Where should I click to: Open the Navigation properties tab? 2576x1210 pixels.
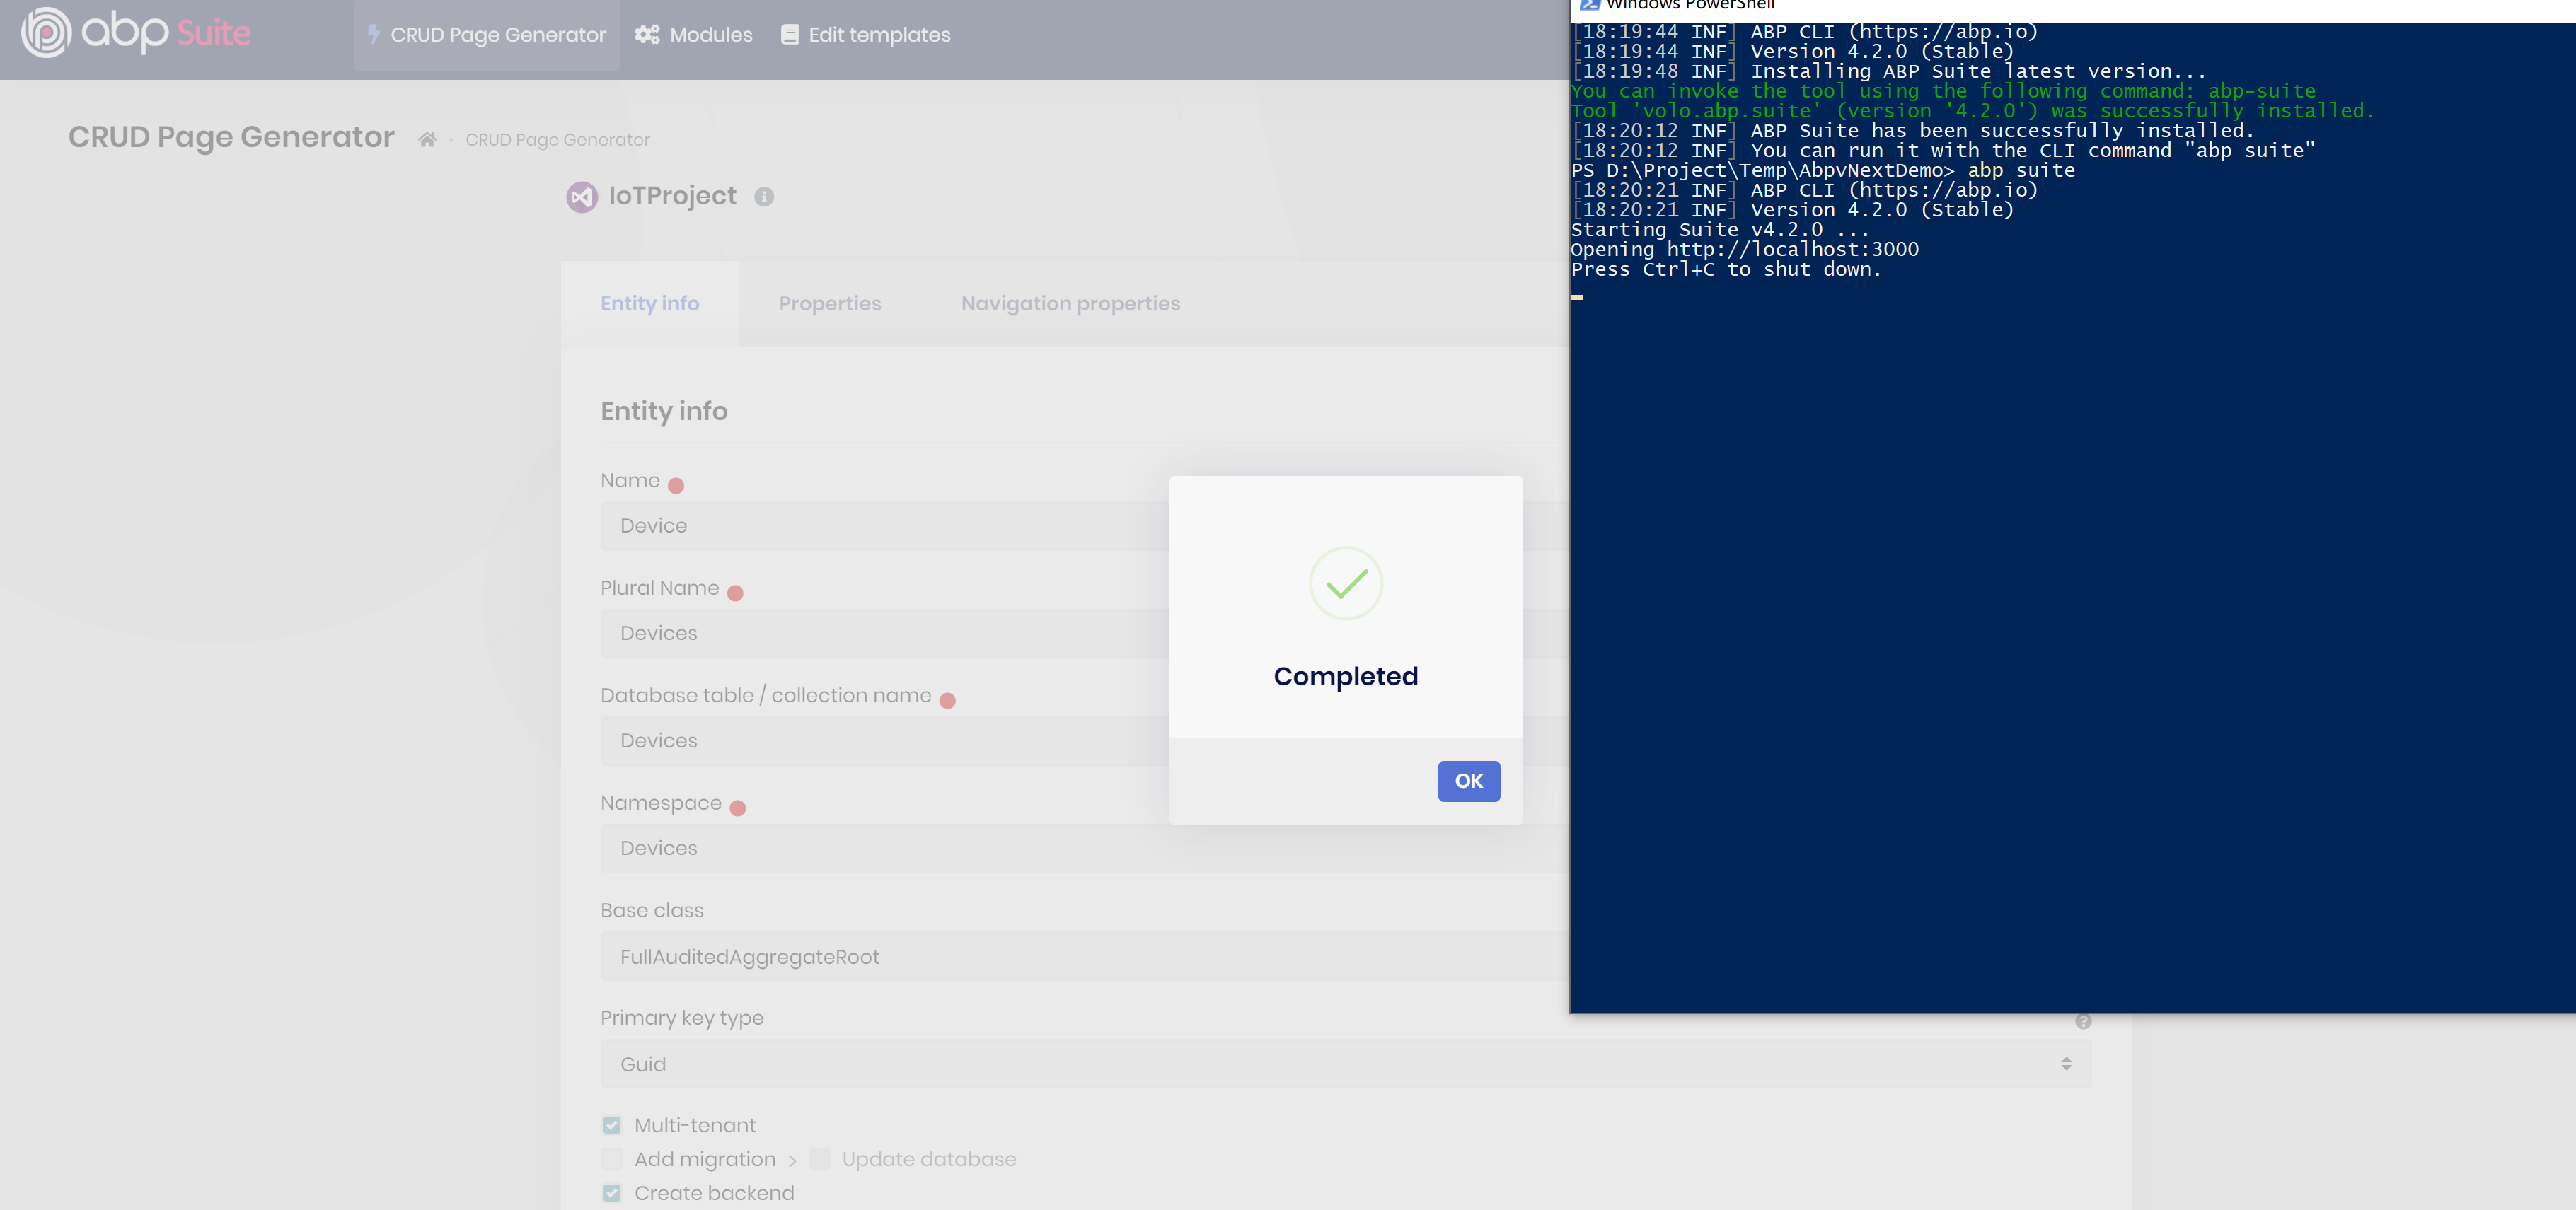point(1070,304)
